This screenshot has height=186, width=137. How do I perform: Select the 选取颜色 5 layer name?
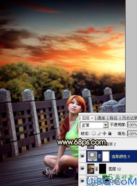click(x=121, y=156)
